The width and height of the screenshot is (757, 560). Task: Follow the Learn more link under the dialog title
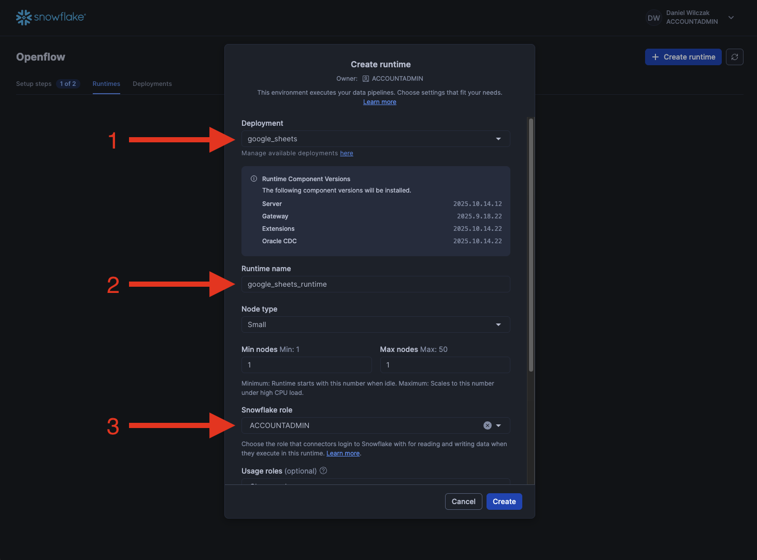tap(379, 102)
